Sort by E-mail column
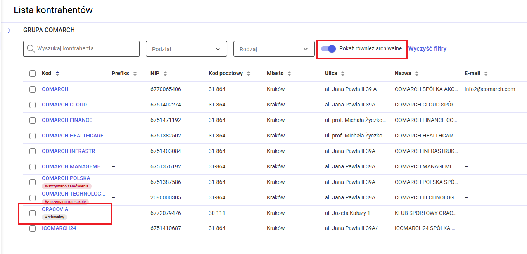527x254 pixels. 486,74
